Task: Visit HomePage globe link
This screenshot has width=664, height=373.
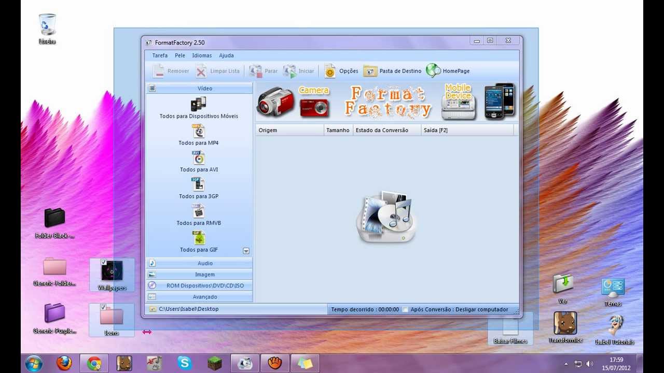Action: [x=448, y=71]
